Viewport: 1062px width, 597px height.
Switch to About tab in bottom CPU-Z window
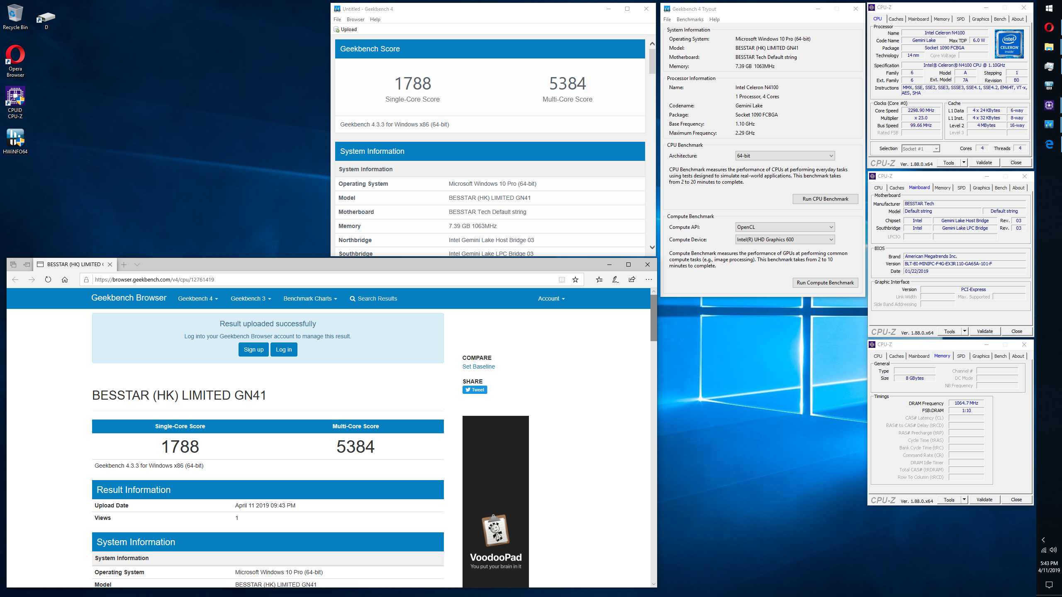point(1018,356)
